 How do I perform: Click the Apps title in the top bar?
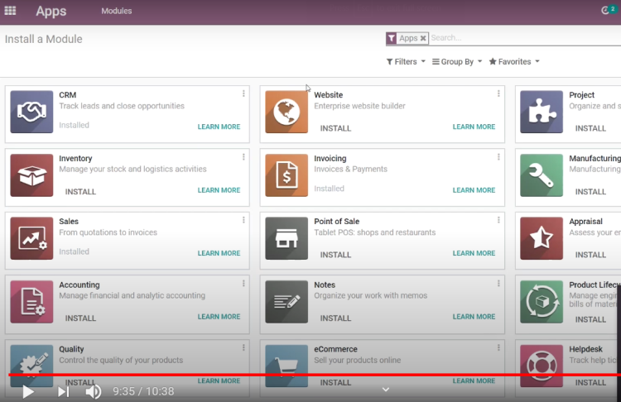tap(51, 11)
